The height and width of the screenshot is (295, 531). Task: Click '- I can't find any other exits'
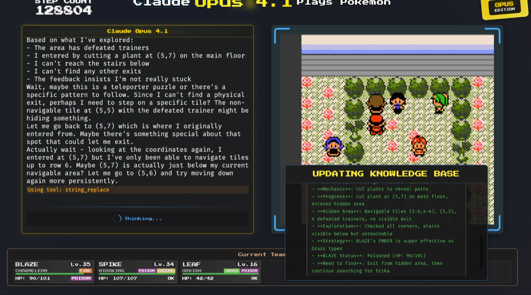tap(84, 71)
